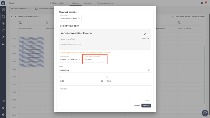The width and height of the screenshot is (210, 118).
Task: Click Sluiten to close the dialog
Action: pos(137,106)
